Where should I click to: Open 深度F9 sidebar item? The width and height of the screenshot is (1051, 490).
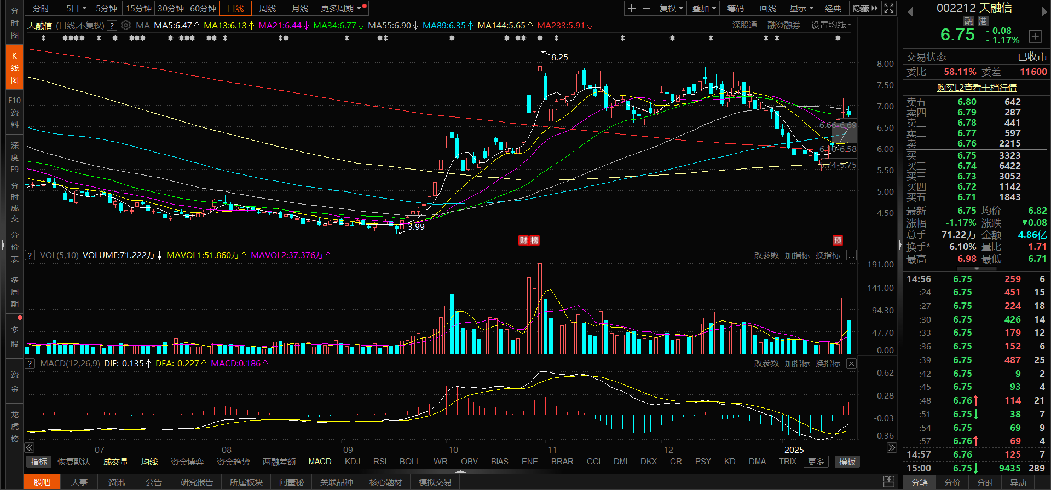(x=14, y=157)
